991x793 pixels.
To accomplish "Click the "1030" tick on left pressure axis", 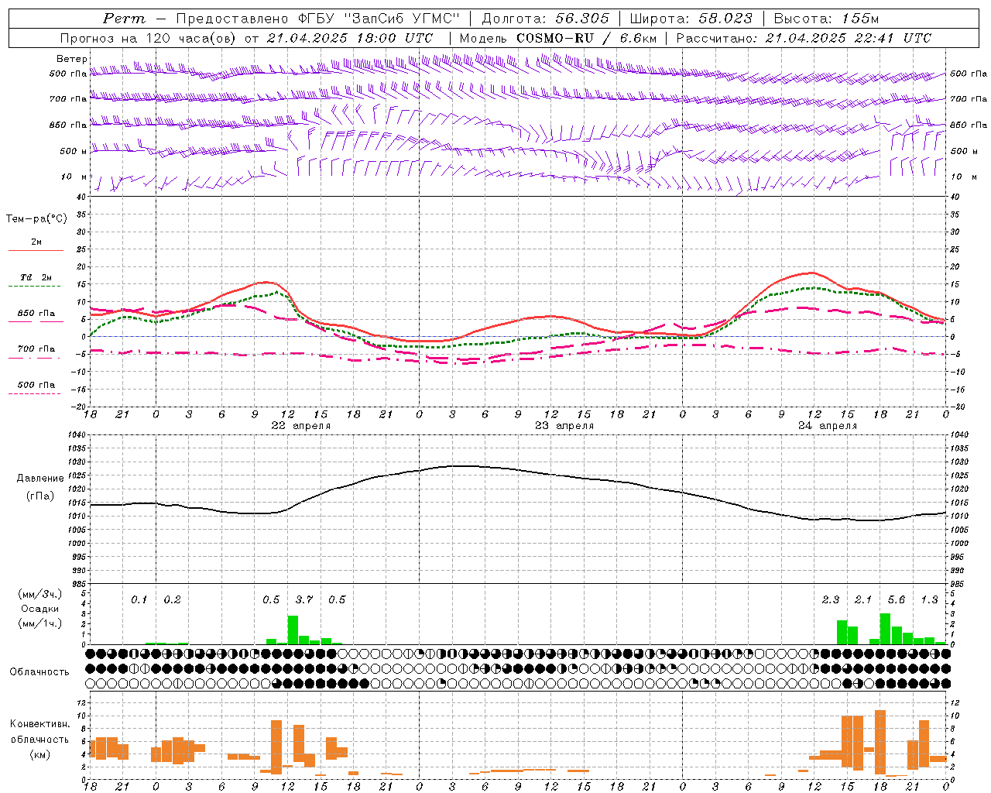I will click(76, 462).
